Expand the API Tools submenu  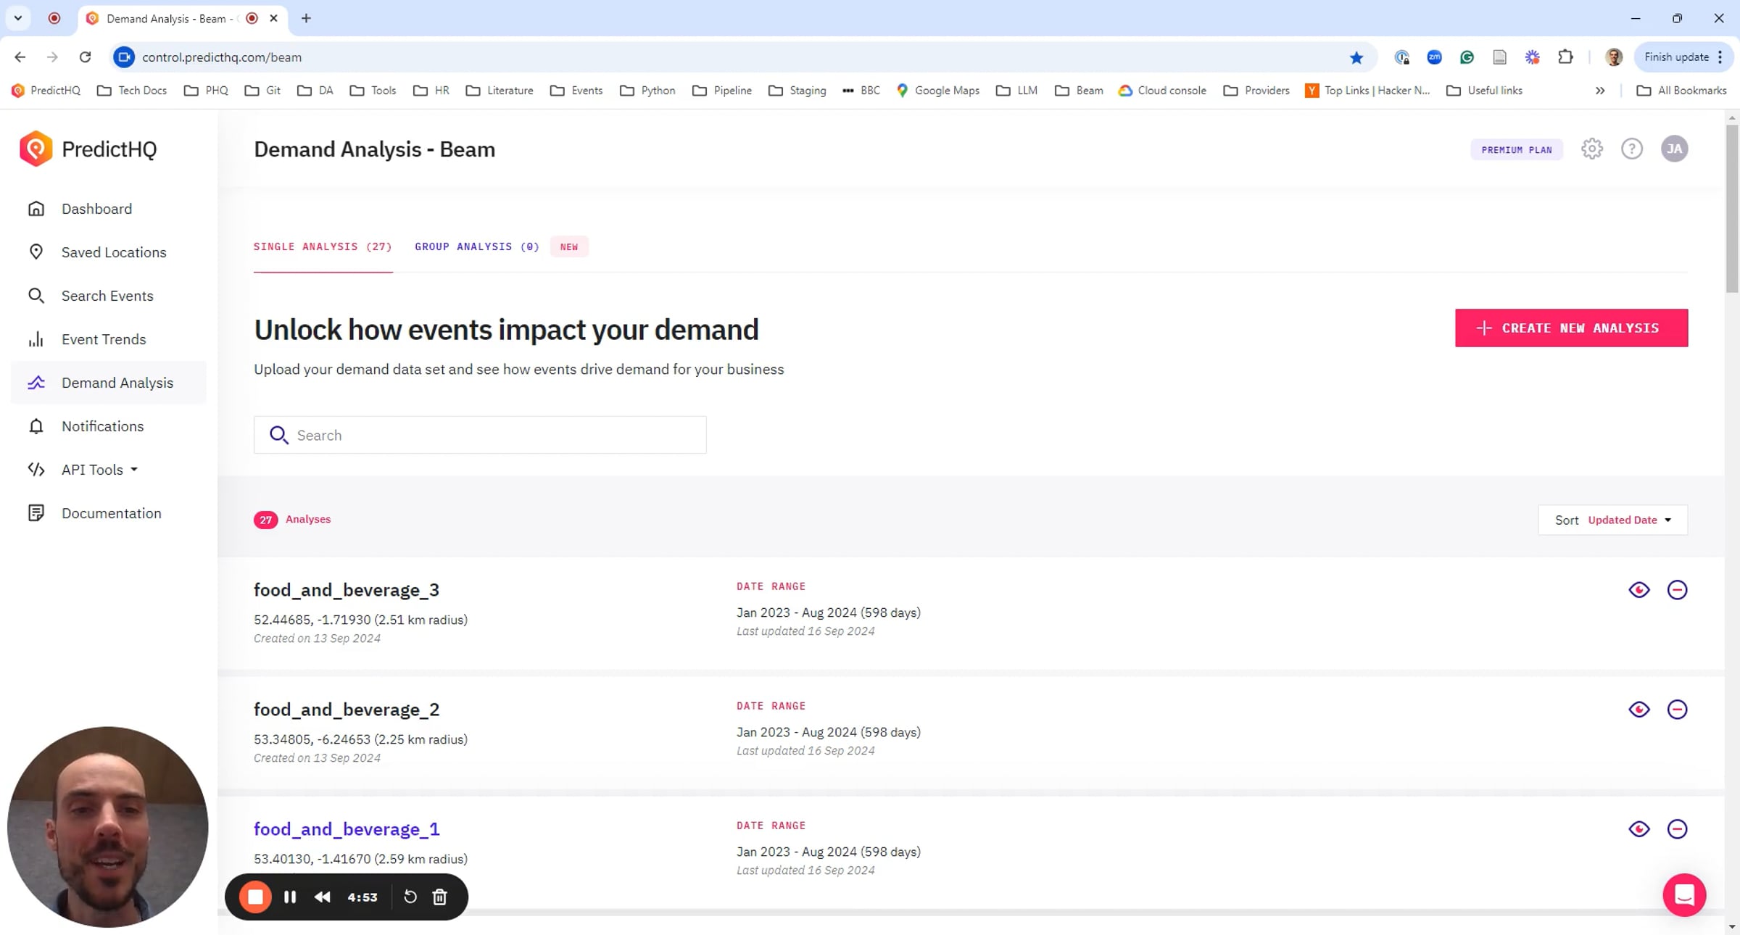[134, 470]
